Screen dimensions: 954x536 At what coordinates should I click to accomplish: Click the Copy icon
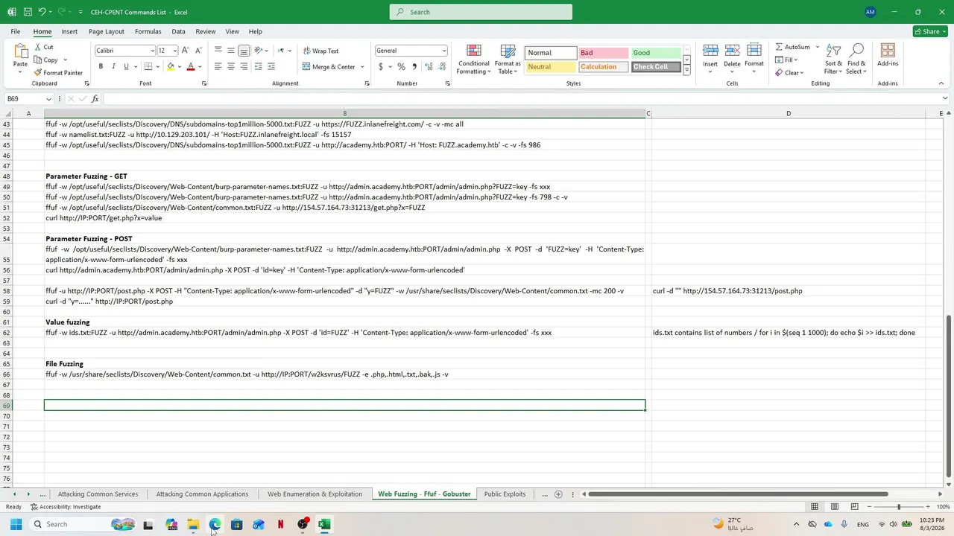coord(38,60)
